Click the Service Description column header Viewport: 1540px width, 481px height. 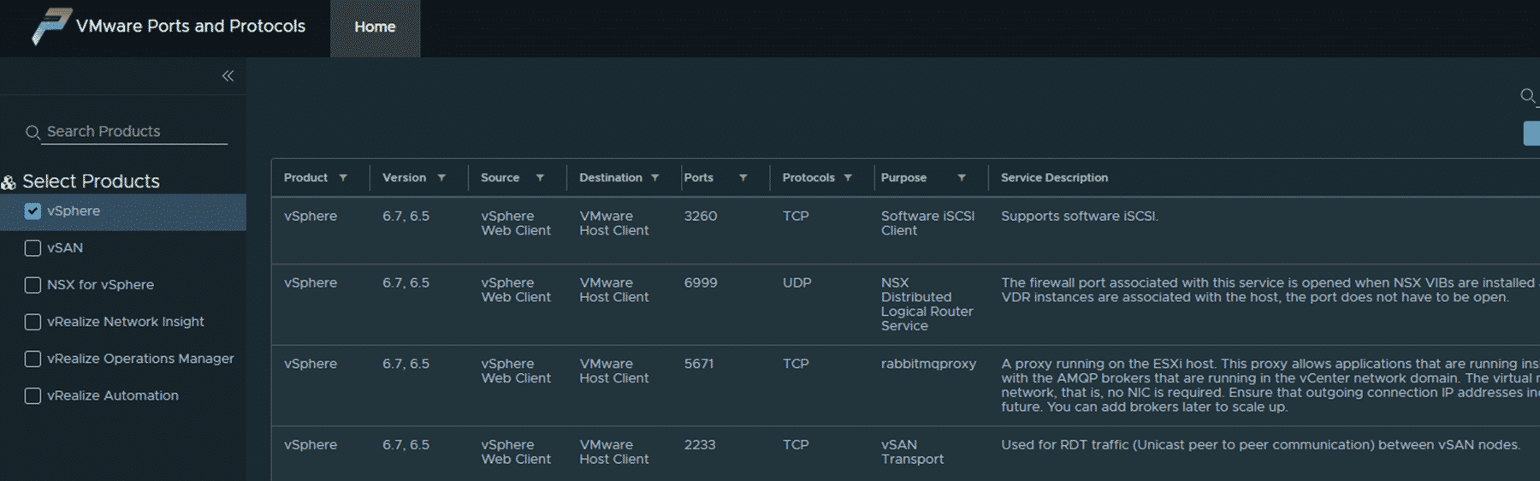point(1054,178)
